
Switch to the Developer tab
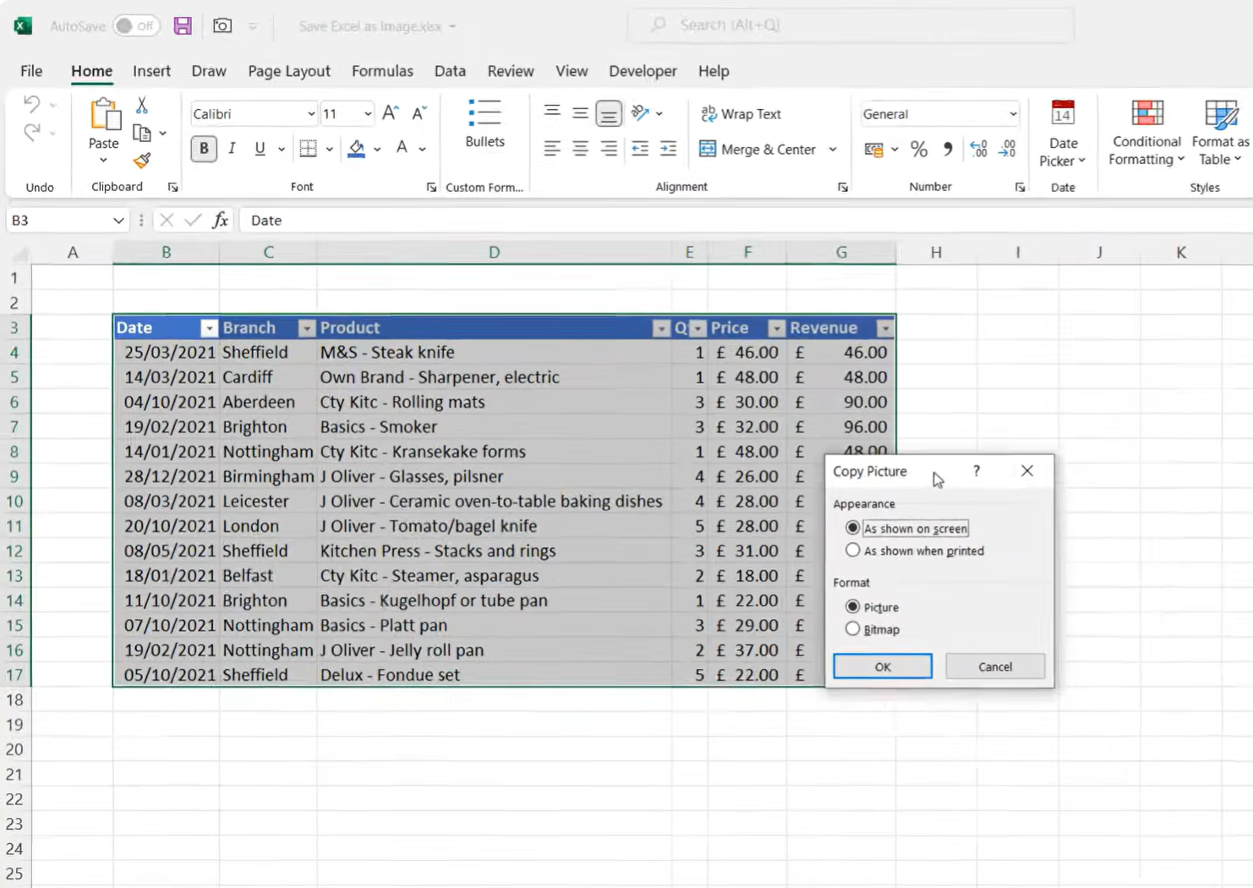(x=643, y=71)
